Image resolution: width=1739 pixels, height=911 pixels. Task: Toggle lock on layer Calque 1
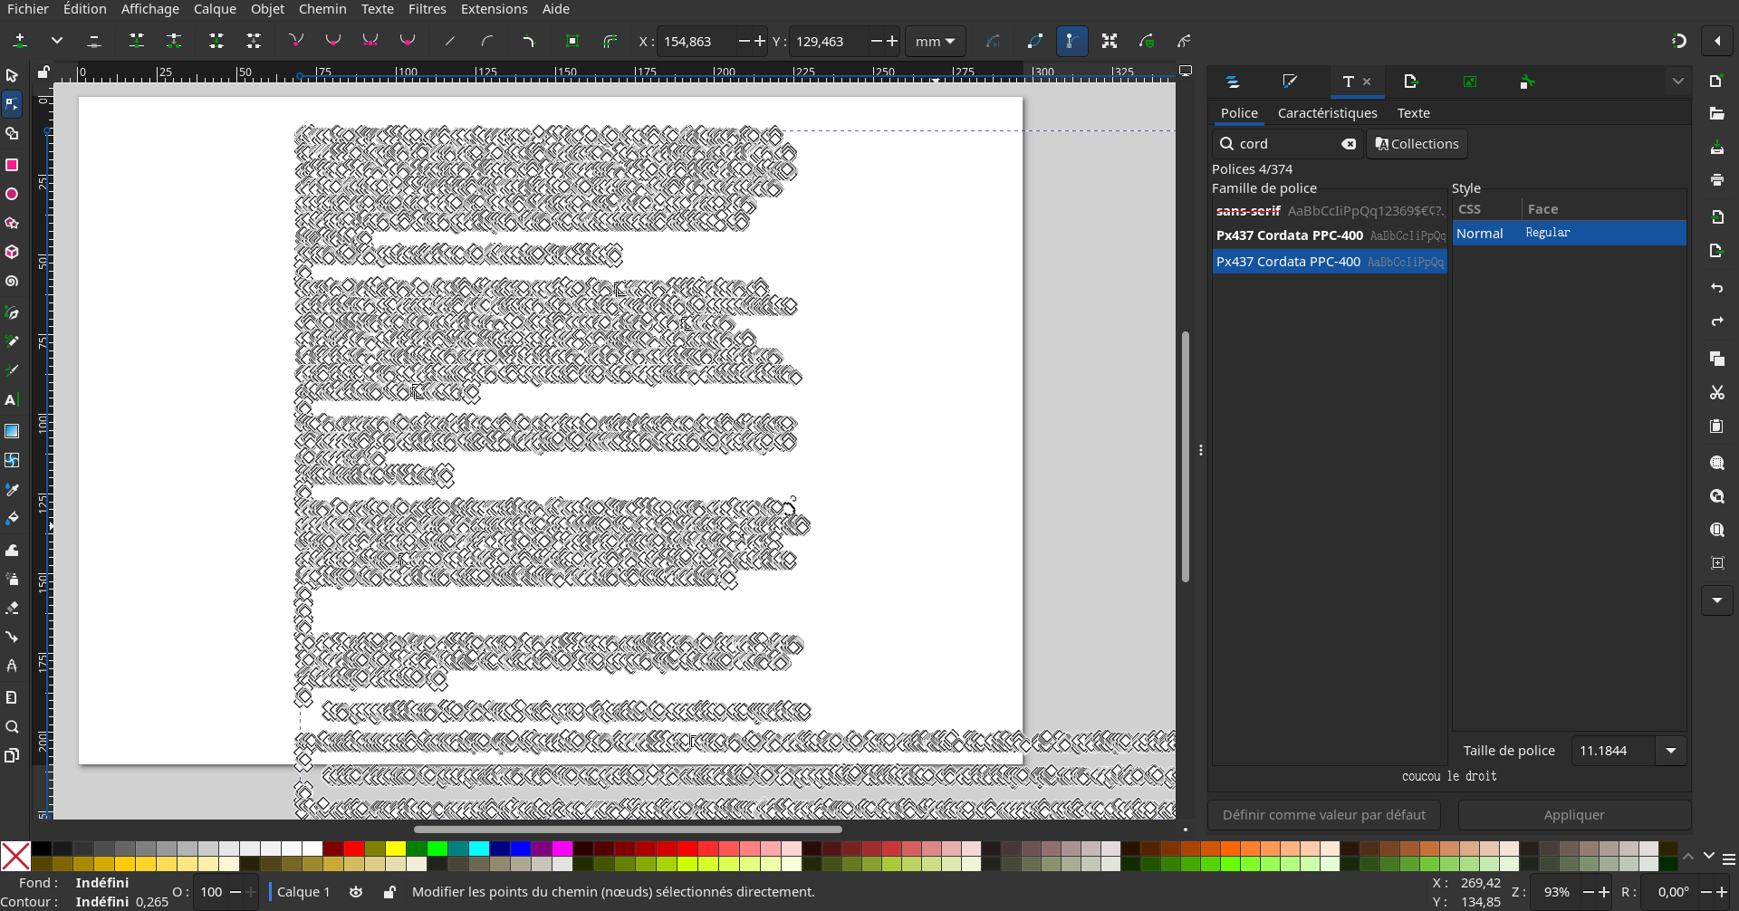(389, 892)
